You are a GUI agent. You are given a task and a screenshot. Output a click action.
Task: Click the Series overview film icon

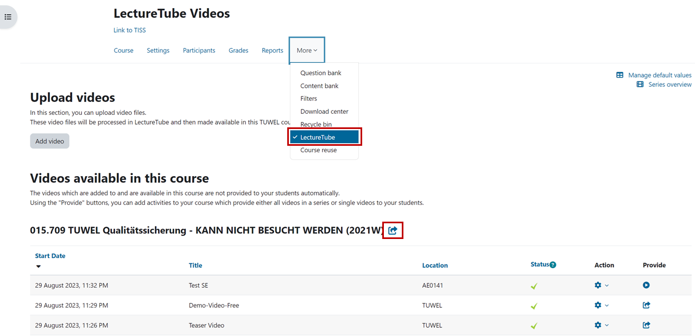click(640, 85)
